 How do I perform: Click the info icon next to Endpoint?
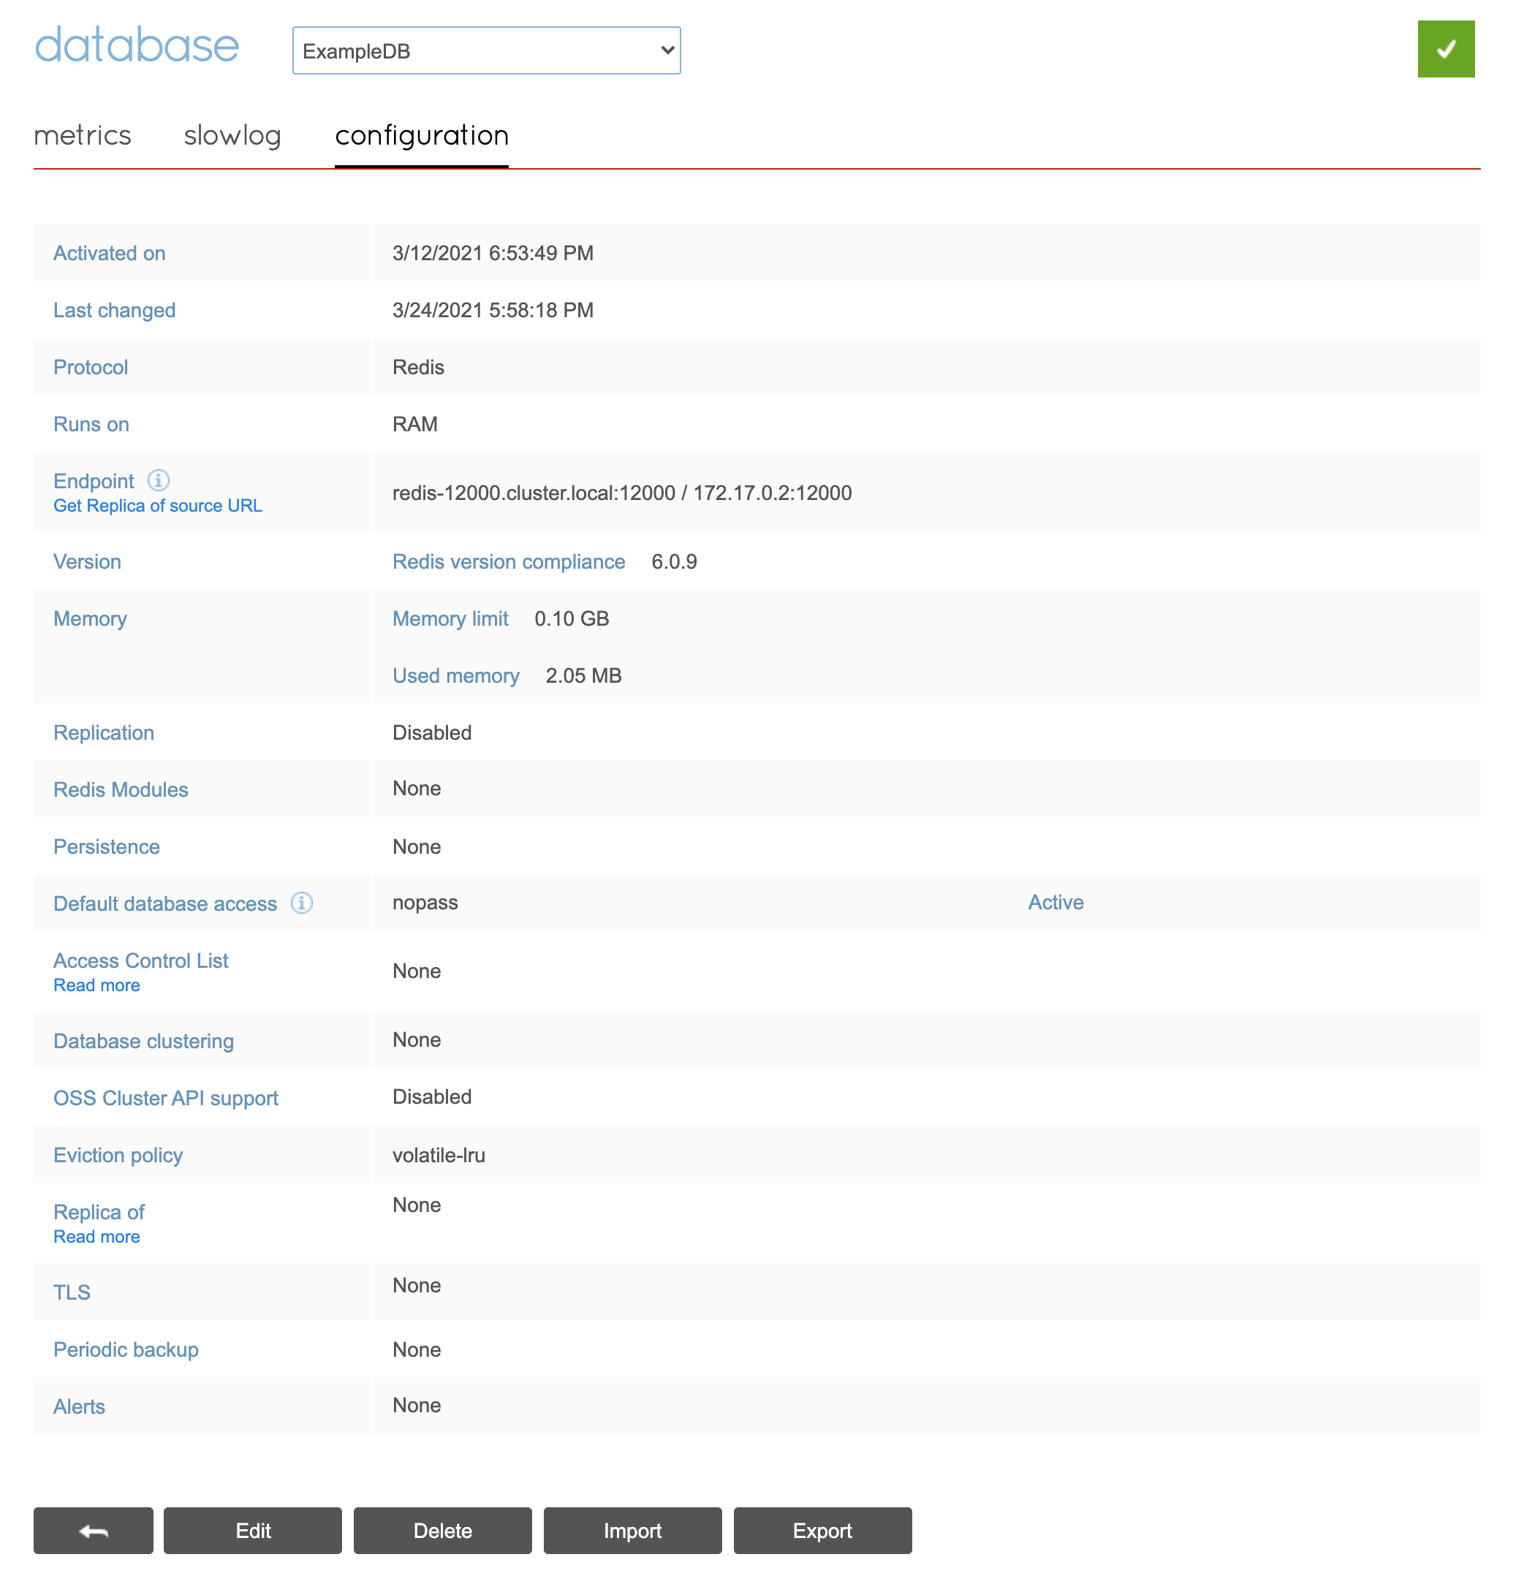coord(159,480)
